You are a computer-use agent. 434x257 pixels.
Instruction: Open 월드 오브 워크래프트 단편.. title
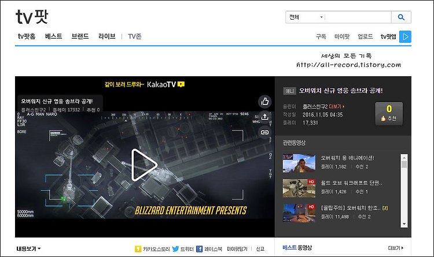click(x=351, y=183)
